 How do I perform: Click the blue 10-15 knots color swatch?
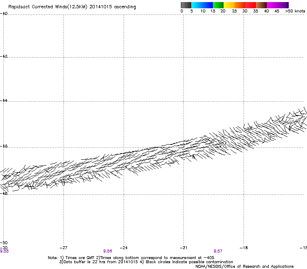pyautogui.click(x=207, y=5)
